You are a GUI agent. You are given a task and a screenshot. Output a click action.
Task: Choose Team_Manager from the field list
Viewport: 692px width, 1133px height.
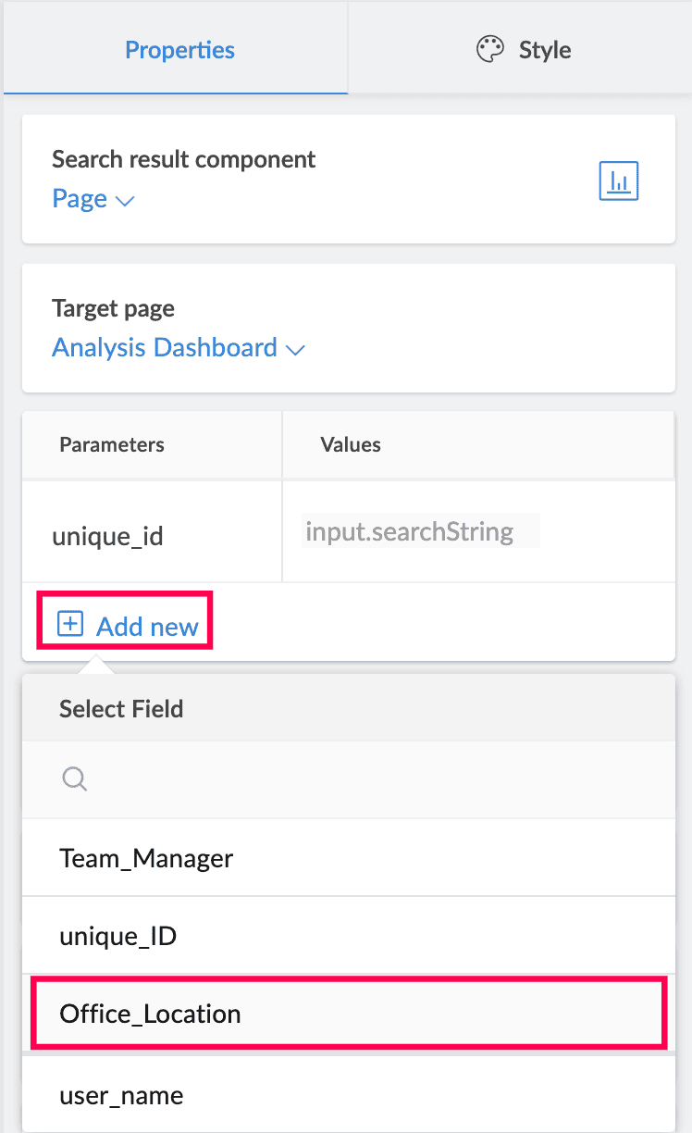click(146, 858)
